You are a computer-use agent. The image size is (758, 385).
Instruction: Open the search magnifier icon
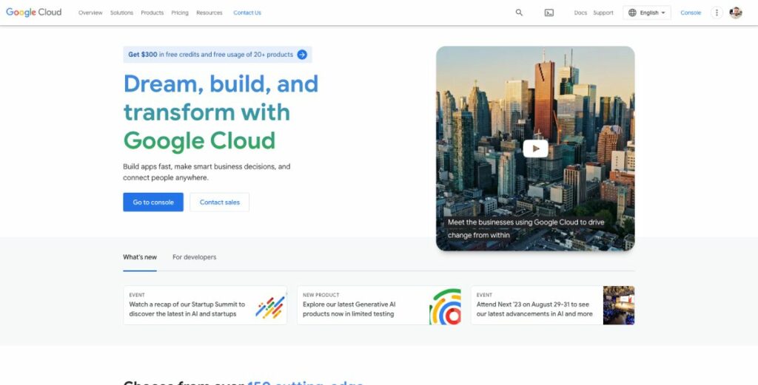[x=519, y=13]
